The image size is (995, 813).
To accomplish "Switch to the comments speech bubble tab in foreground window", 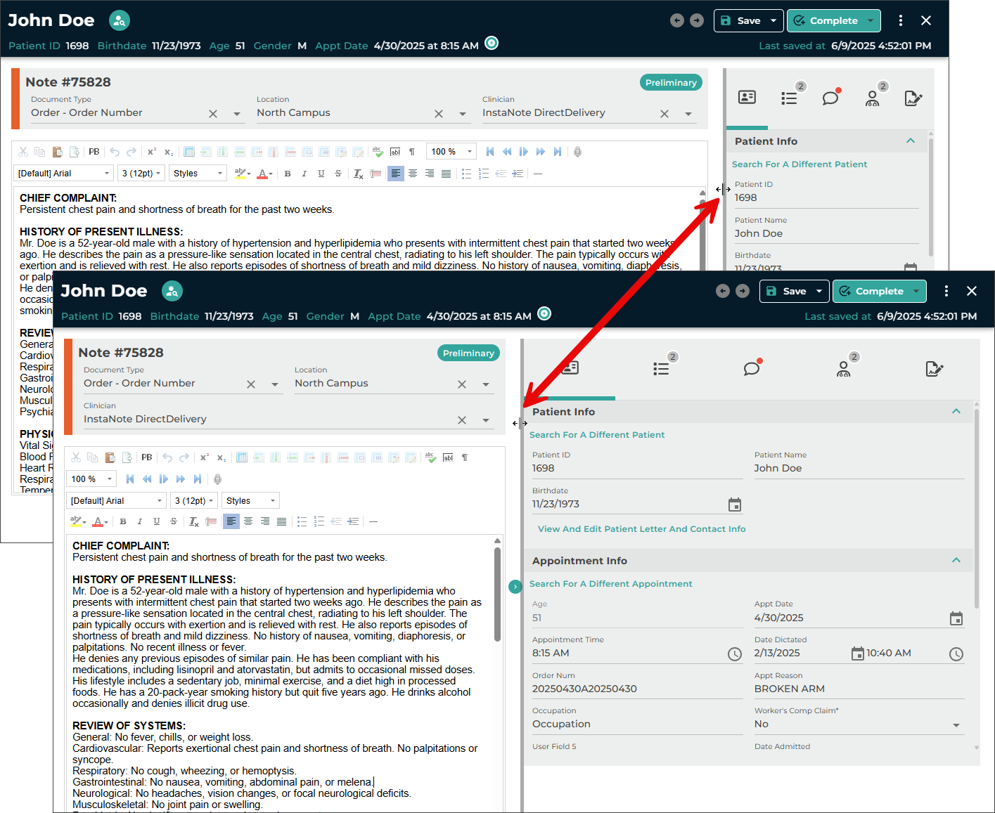I will [752, 368].
